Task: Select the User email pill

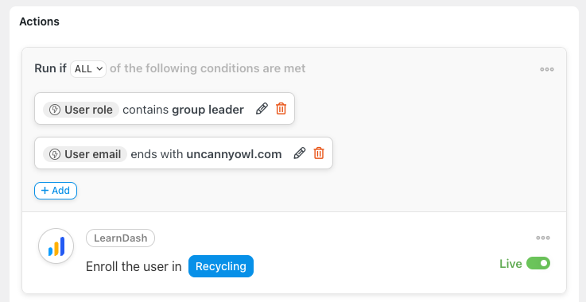Action: 85,154
